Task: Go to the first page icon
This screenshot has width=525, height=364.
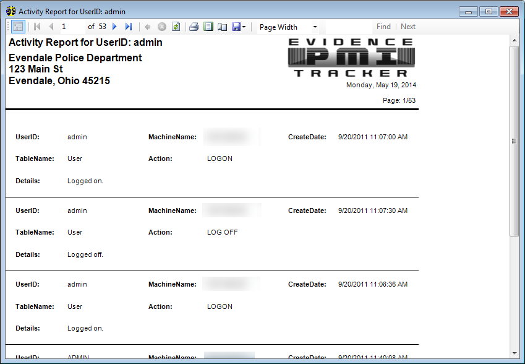Action: [x=37, y=27]
